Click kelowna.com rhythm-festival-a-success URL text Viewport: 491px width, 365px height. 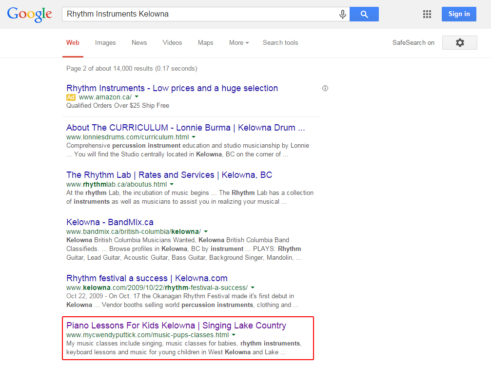[157, 288]
